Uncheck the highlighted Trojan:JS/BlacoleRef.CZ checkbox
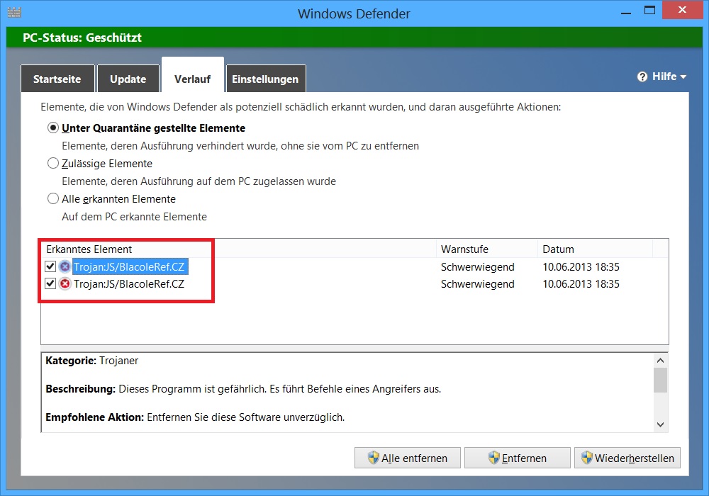This screenshot has width=709, height=496. (x=50, y=266)
